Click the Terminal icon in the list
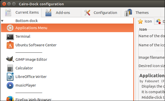165x101 pixels. pyautogui.click(x=10, y=37)
